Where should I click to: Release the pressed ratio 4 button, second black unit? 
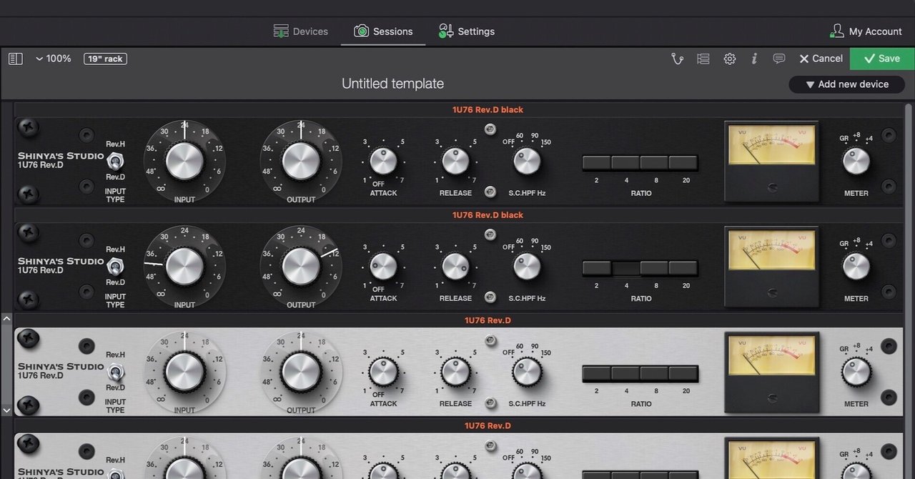click(625, 268)
